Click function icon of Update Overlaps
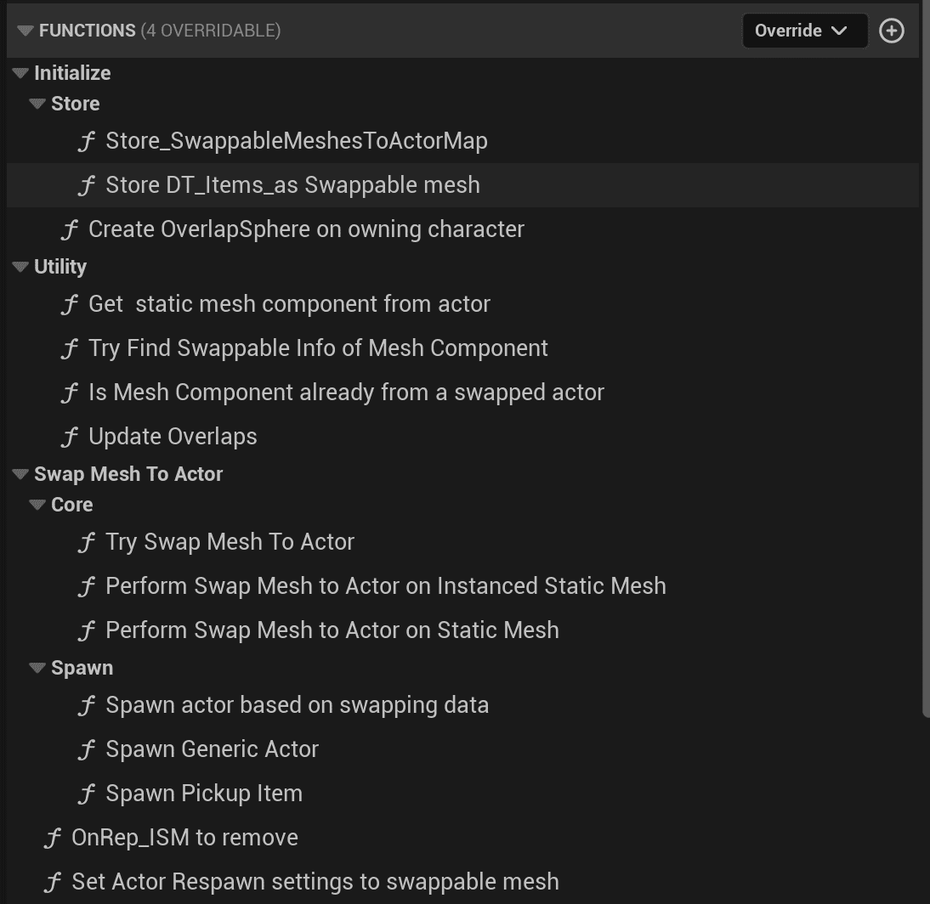This screenshot has width=930, height=904. pyautogui.click(x=70, y=438)
